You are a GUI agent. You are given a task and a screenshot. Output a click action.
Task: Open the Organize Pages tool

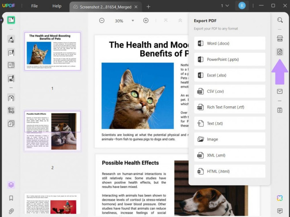point(11,98)
